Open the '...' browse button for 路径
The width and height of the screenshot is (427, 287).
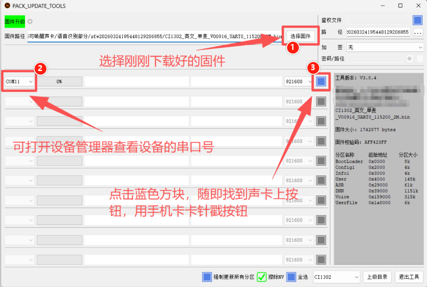point(418,33)
